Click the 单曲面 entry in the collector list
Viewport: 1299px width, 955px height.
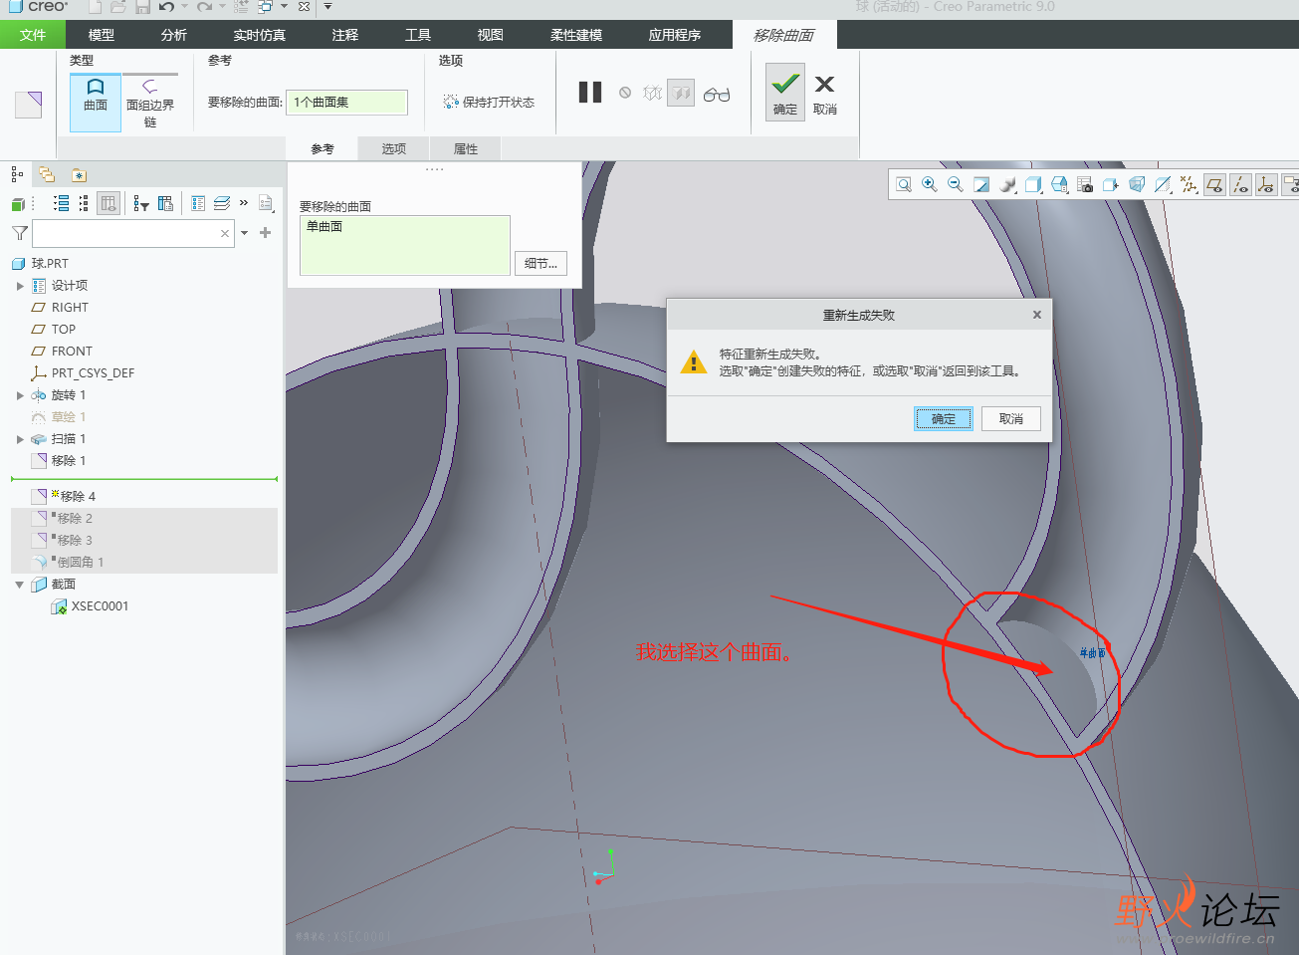click(x=325, y=227)
